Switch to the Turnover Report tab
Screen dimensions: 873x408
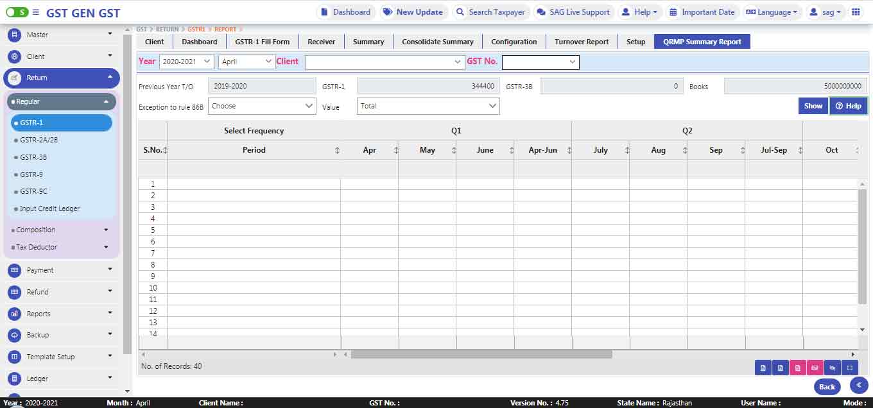582,42
